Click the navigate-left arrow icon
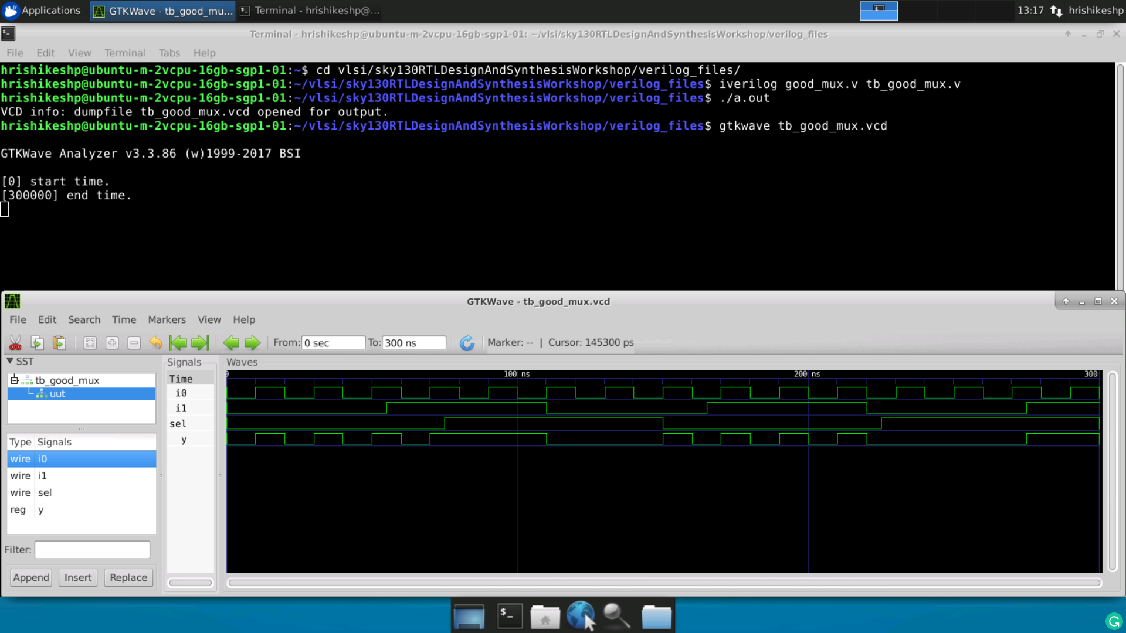This screenshot has height=633, width=1126. [230, 342]
